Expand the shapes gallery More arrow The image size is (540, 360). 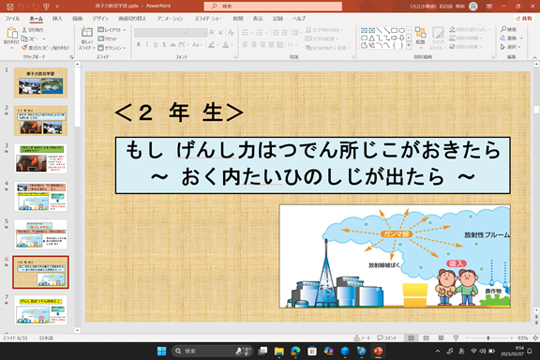409,46
